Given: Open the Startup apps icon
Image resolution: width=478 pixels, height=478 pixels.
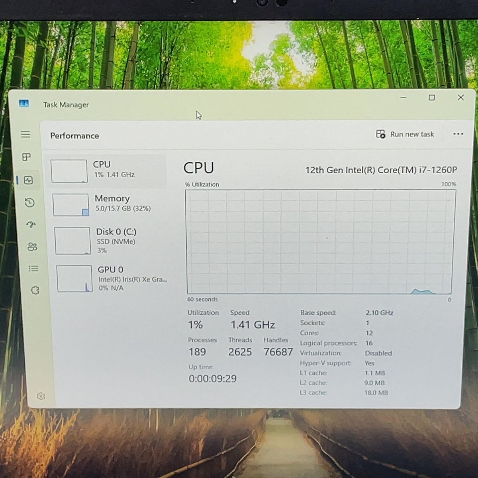Looking at the screenshot, I should 31,225.
